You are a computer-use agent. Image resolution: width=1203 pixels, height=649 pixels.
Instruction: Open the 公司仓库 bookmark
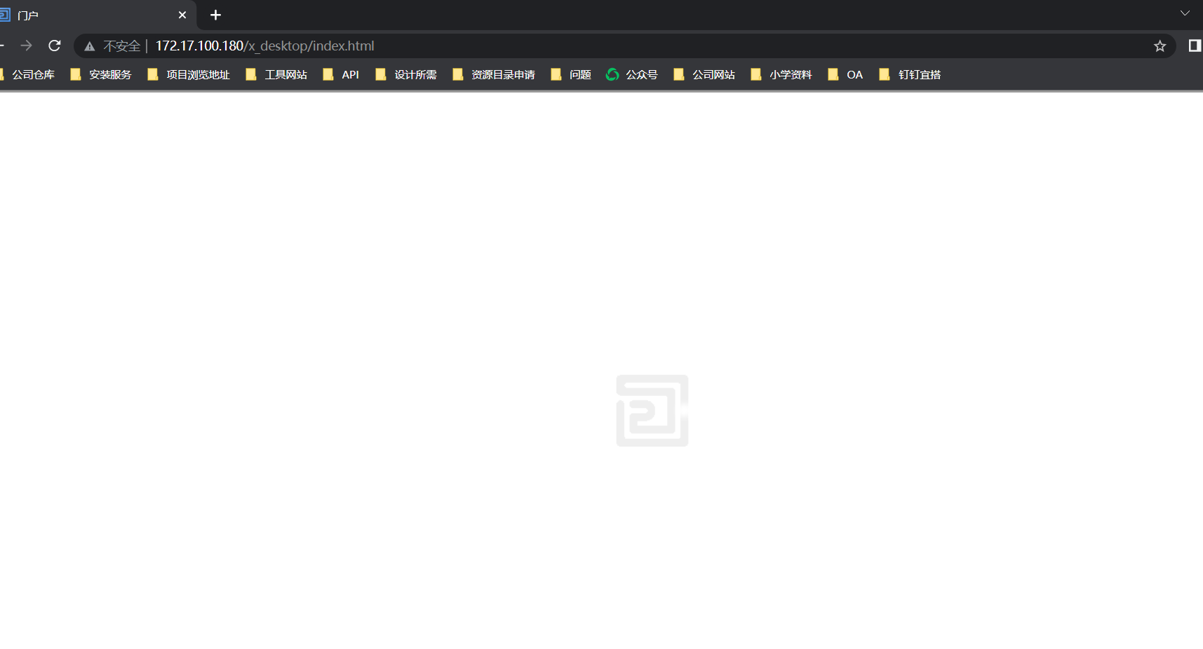click(34, 74)
